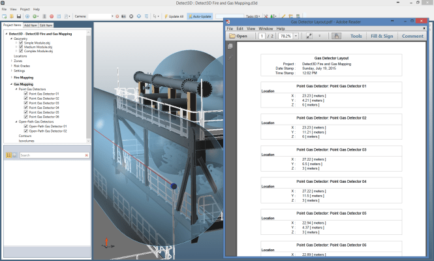Screen dimensions: 434x261
Task: Open the Project menu in Detect3D
Action: pos(25,10)
